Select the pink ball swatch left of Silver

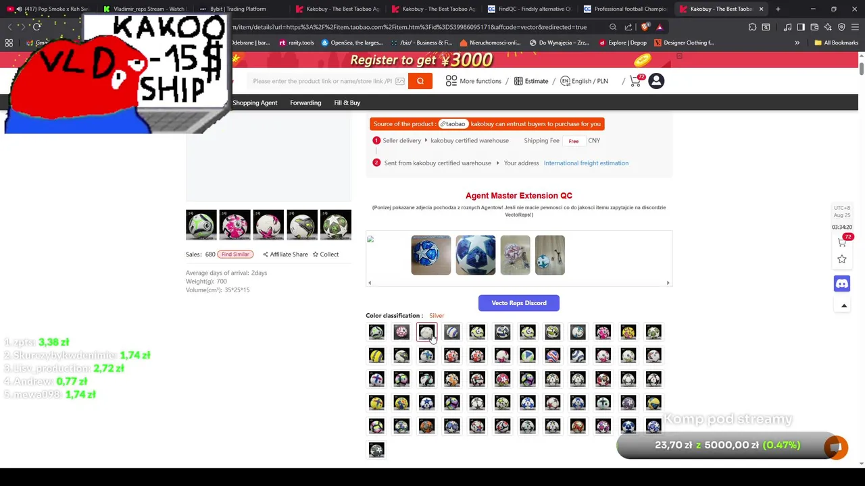coord(401,331)
